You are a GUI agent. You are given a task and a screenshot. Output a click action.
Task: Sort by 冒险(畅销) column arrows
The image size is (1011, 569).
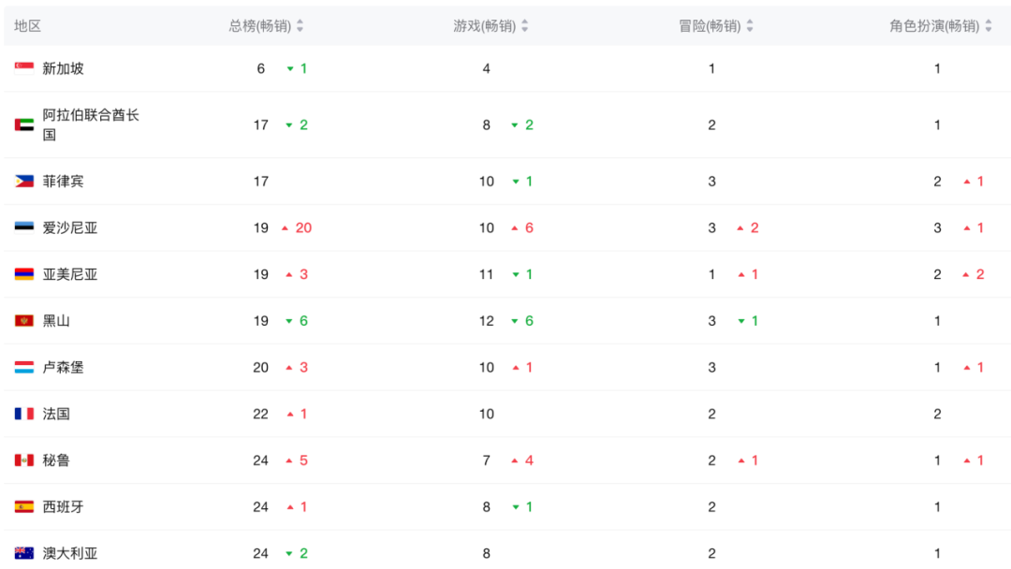[750, 26]
